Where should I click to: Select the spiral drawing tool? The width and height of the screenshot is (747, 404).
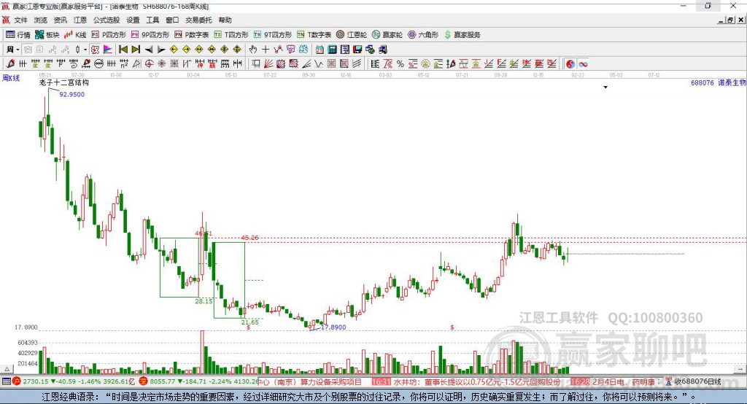click(x=74, y=64)
